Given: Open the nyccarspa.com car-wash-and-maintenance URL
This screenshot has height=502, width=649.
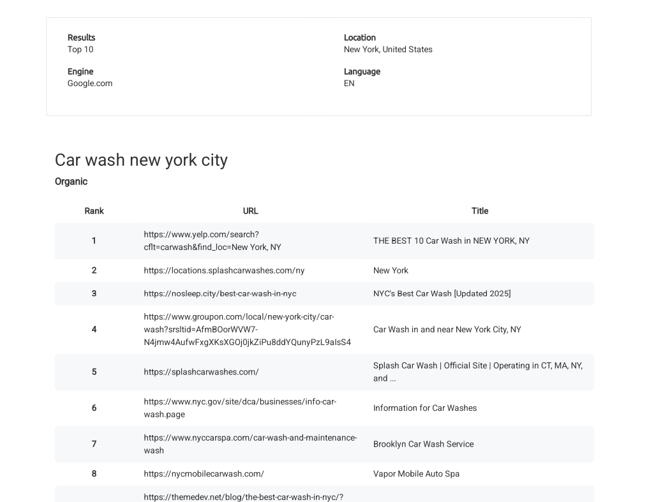Looking at the screenshot, I should click(x=250, y=444).
